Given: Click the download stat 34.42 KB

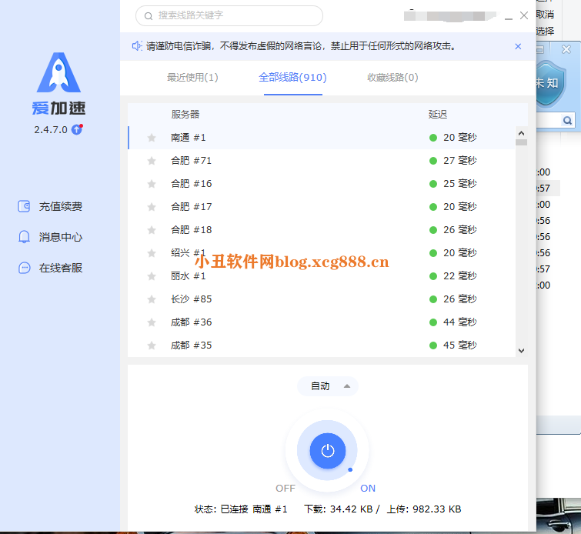Looking at the screenshot, I should [351, 509].
